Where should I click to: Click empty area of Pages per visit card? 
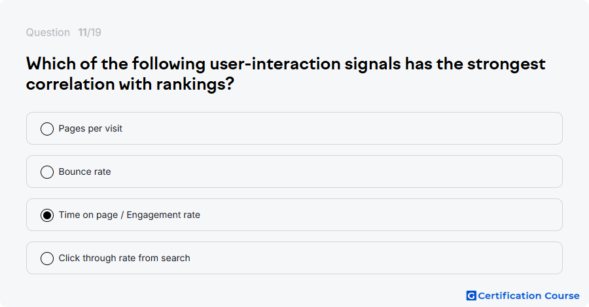(x=338, y=128)
